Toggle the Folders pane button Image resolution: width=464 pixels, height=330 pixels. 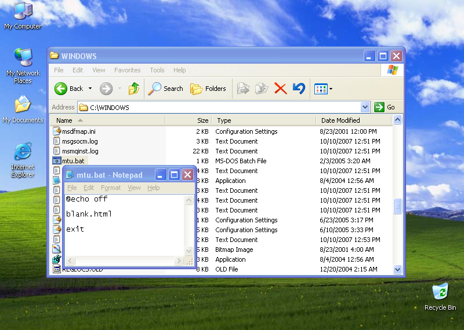[x=208, y=89]
